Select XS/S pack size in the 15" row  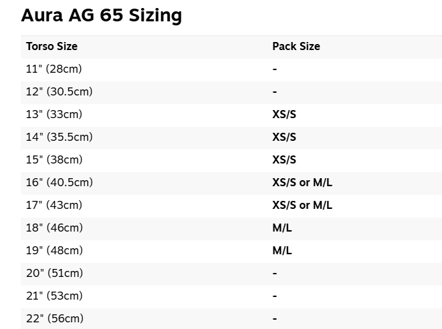click(x=284, y=159)
